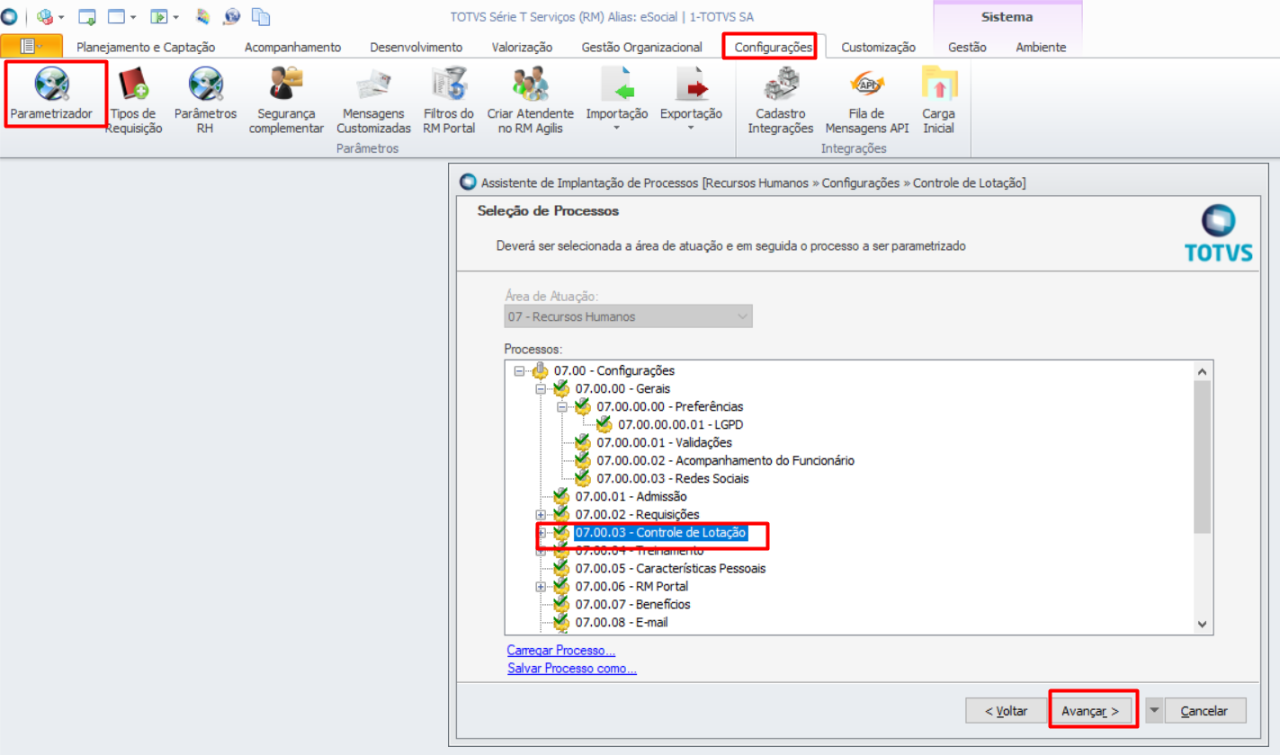Switch to the Valorização tab
Viewport: 1280px width, 755px height.
point(522,47)
